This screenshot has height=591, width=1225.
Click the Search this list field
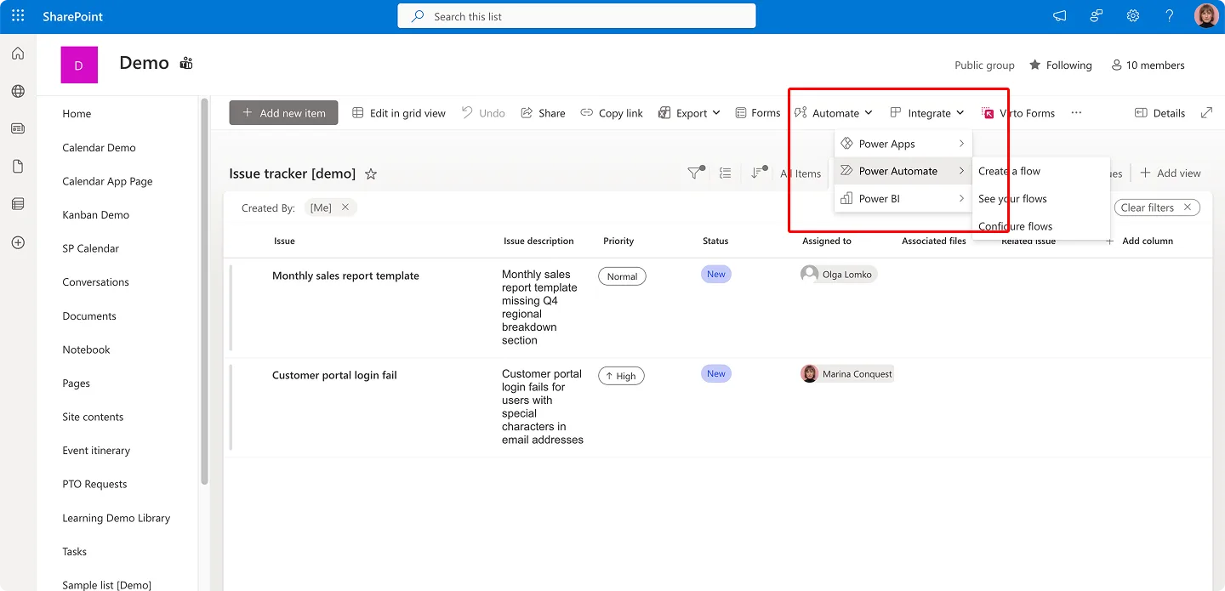point(576,15)
